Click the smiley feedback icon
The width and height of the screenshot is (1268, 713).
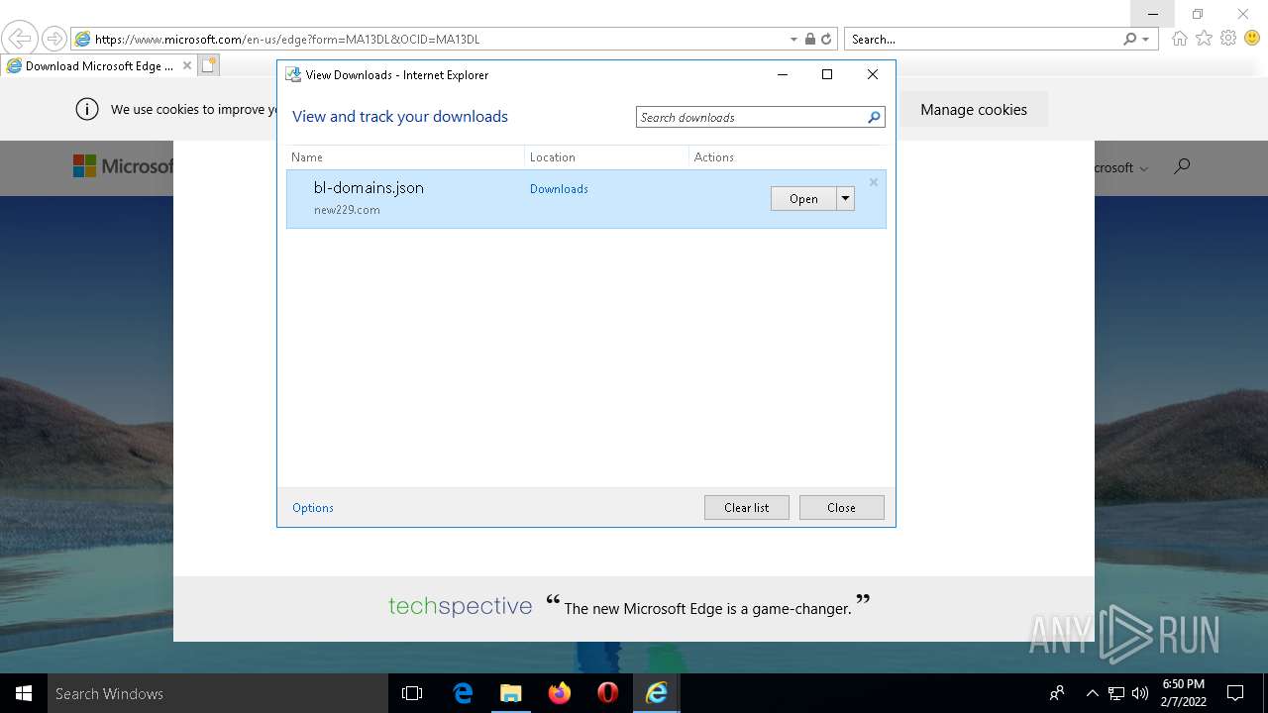pyautogui.click(x=1252, y=39)
